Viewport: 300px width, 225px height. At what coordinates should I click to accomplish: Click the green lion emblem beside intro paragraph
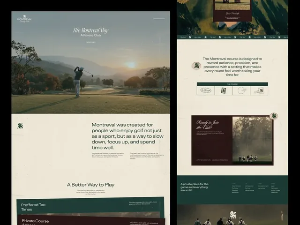(20, 126)
